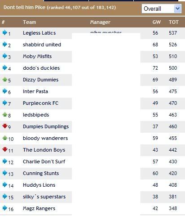Open the shabbird united team link

[x=42, y=45]
